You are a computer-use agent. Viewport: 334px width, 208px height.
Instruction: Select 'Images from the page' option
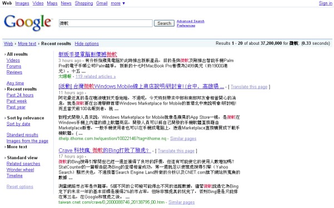click(x=27, y=141)
